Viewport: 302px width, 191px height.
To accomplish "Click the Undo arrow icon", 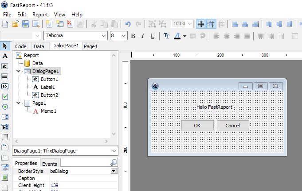I will [128, 24].
